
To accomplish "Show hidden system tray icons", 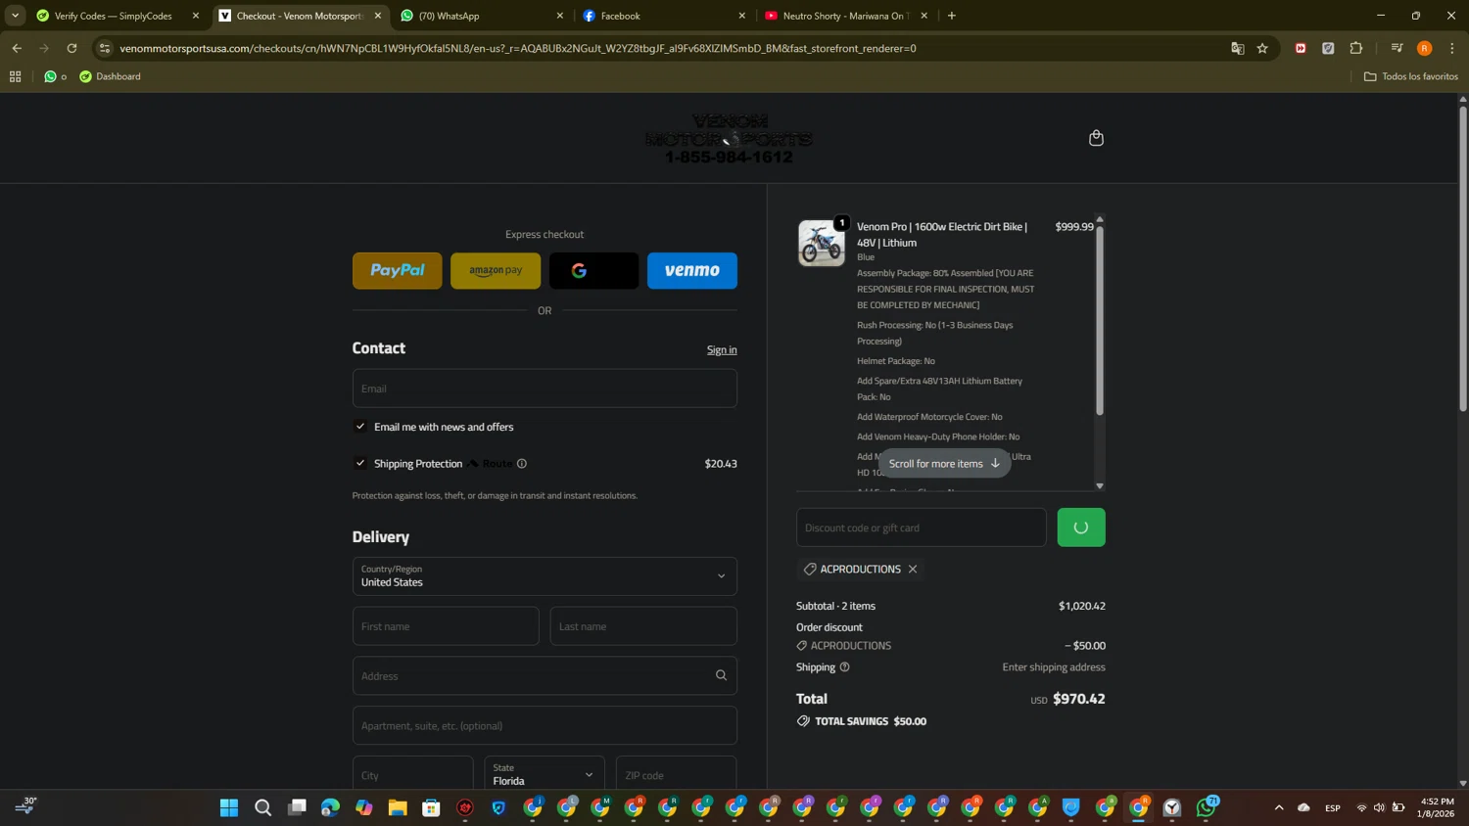I will (x=1279, y=807).
